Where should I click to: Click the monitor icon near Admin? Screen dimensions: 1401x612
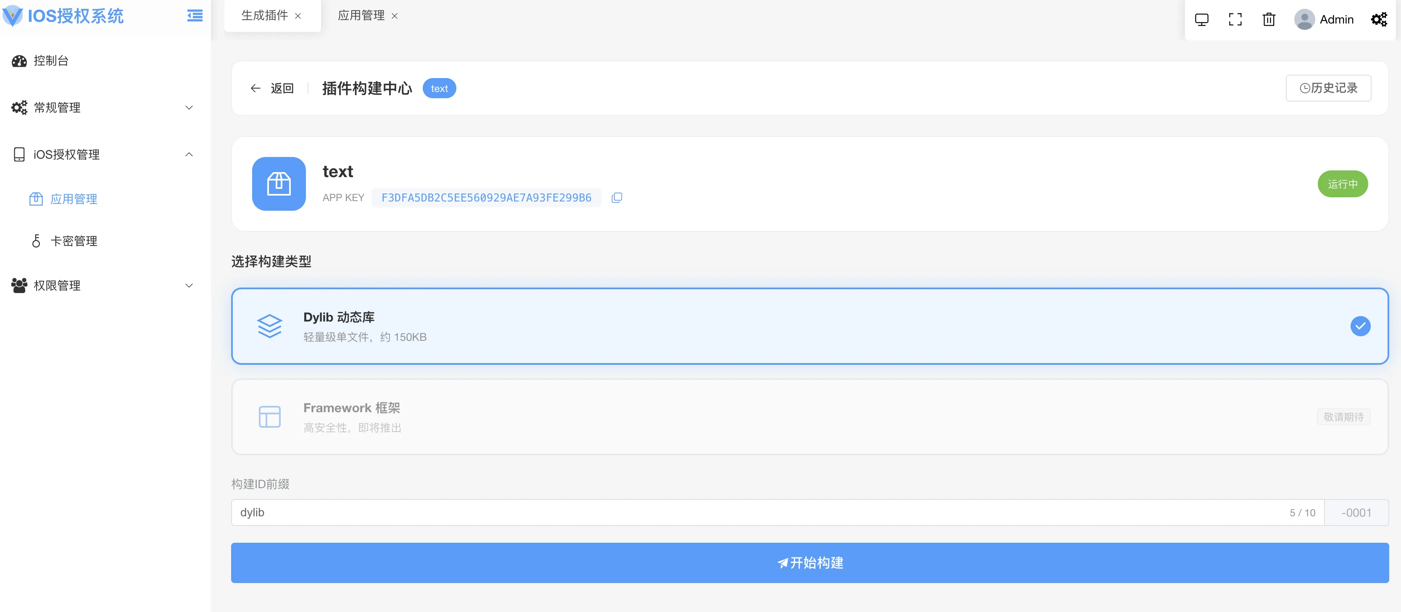(x=1201, y=19)
